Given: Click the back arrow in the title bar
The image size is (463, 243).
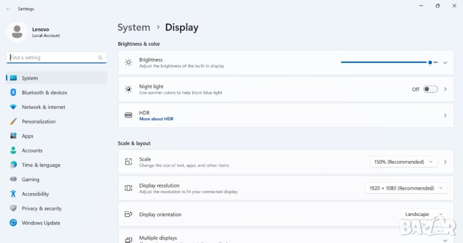Looking at the screenshot, I should pos(8,9).
